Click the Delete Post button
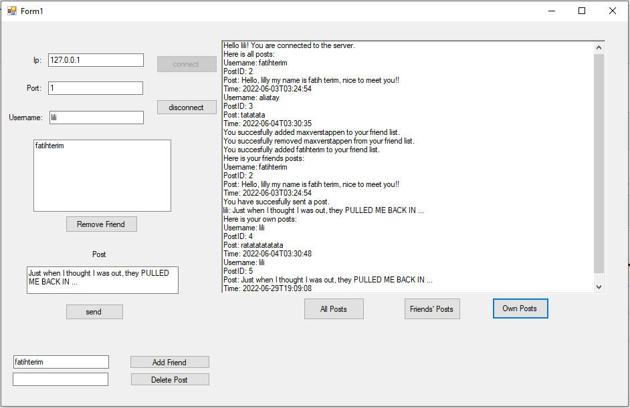 pyautogui.click(x=170, y=379)
